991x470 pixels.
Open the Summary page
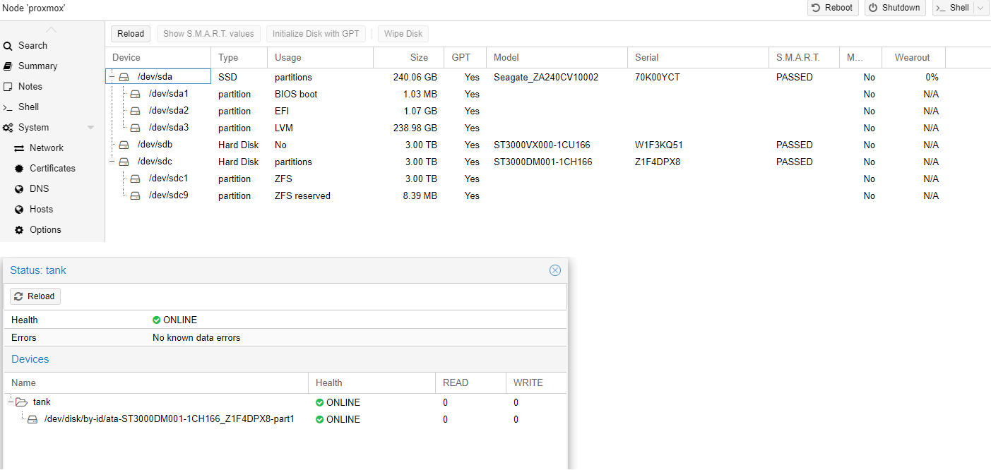coord(37,66)
